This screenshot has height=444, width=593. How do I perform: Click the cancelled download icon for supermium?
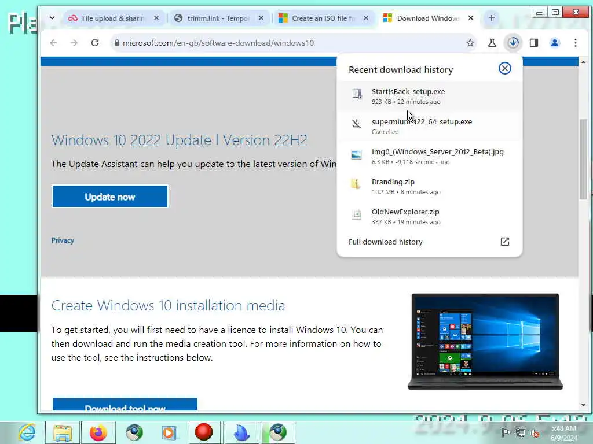point(356,124)
